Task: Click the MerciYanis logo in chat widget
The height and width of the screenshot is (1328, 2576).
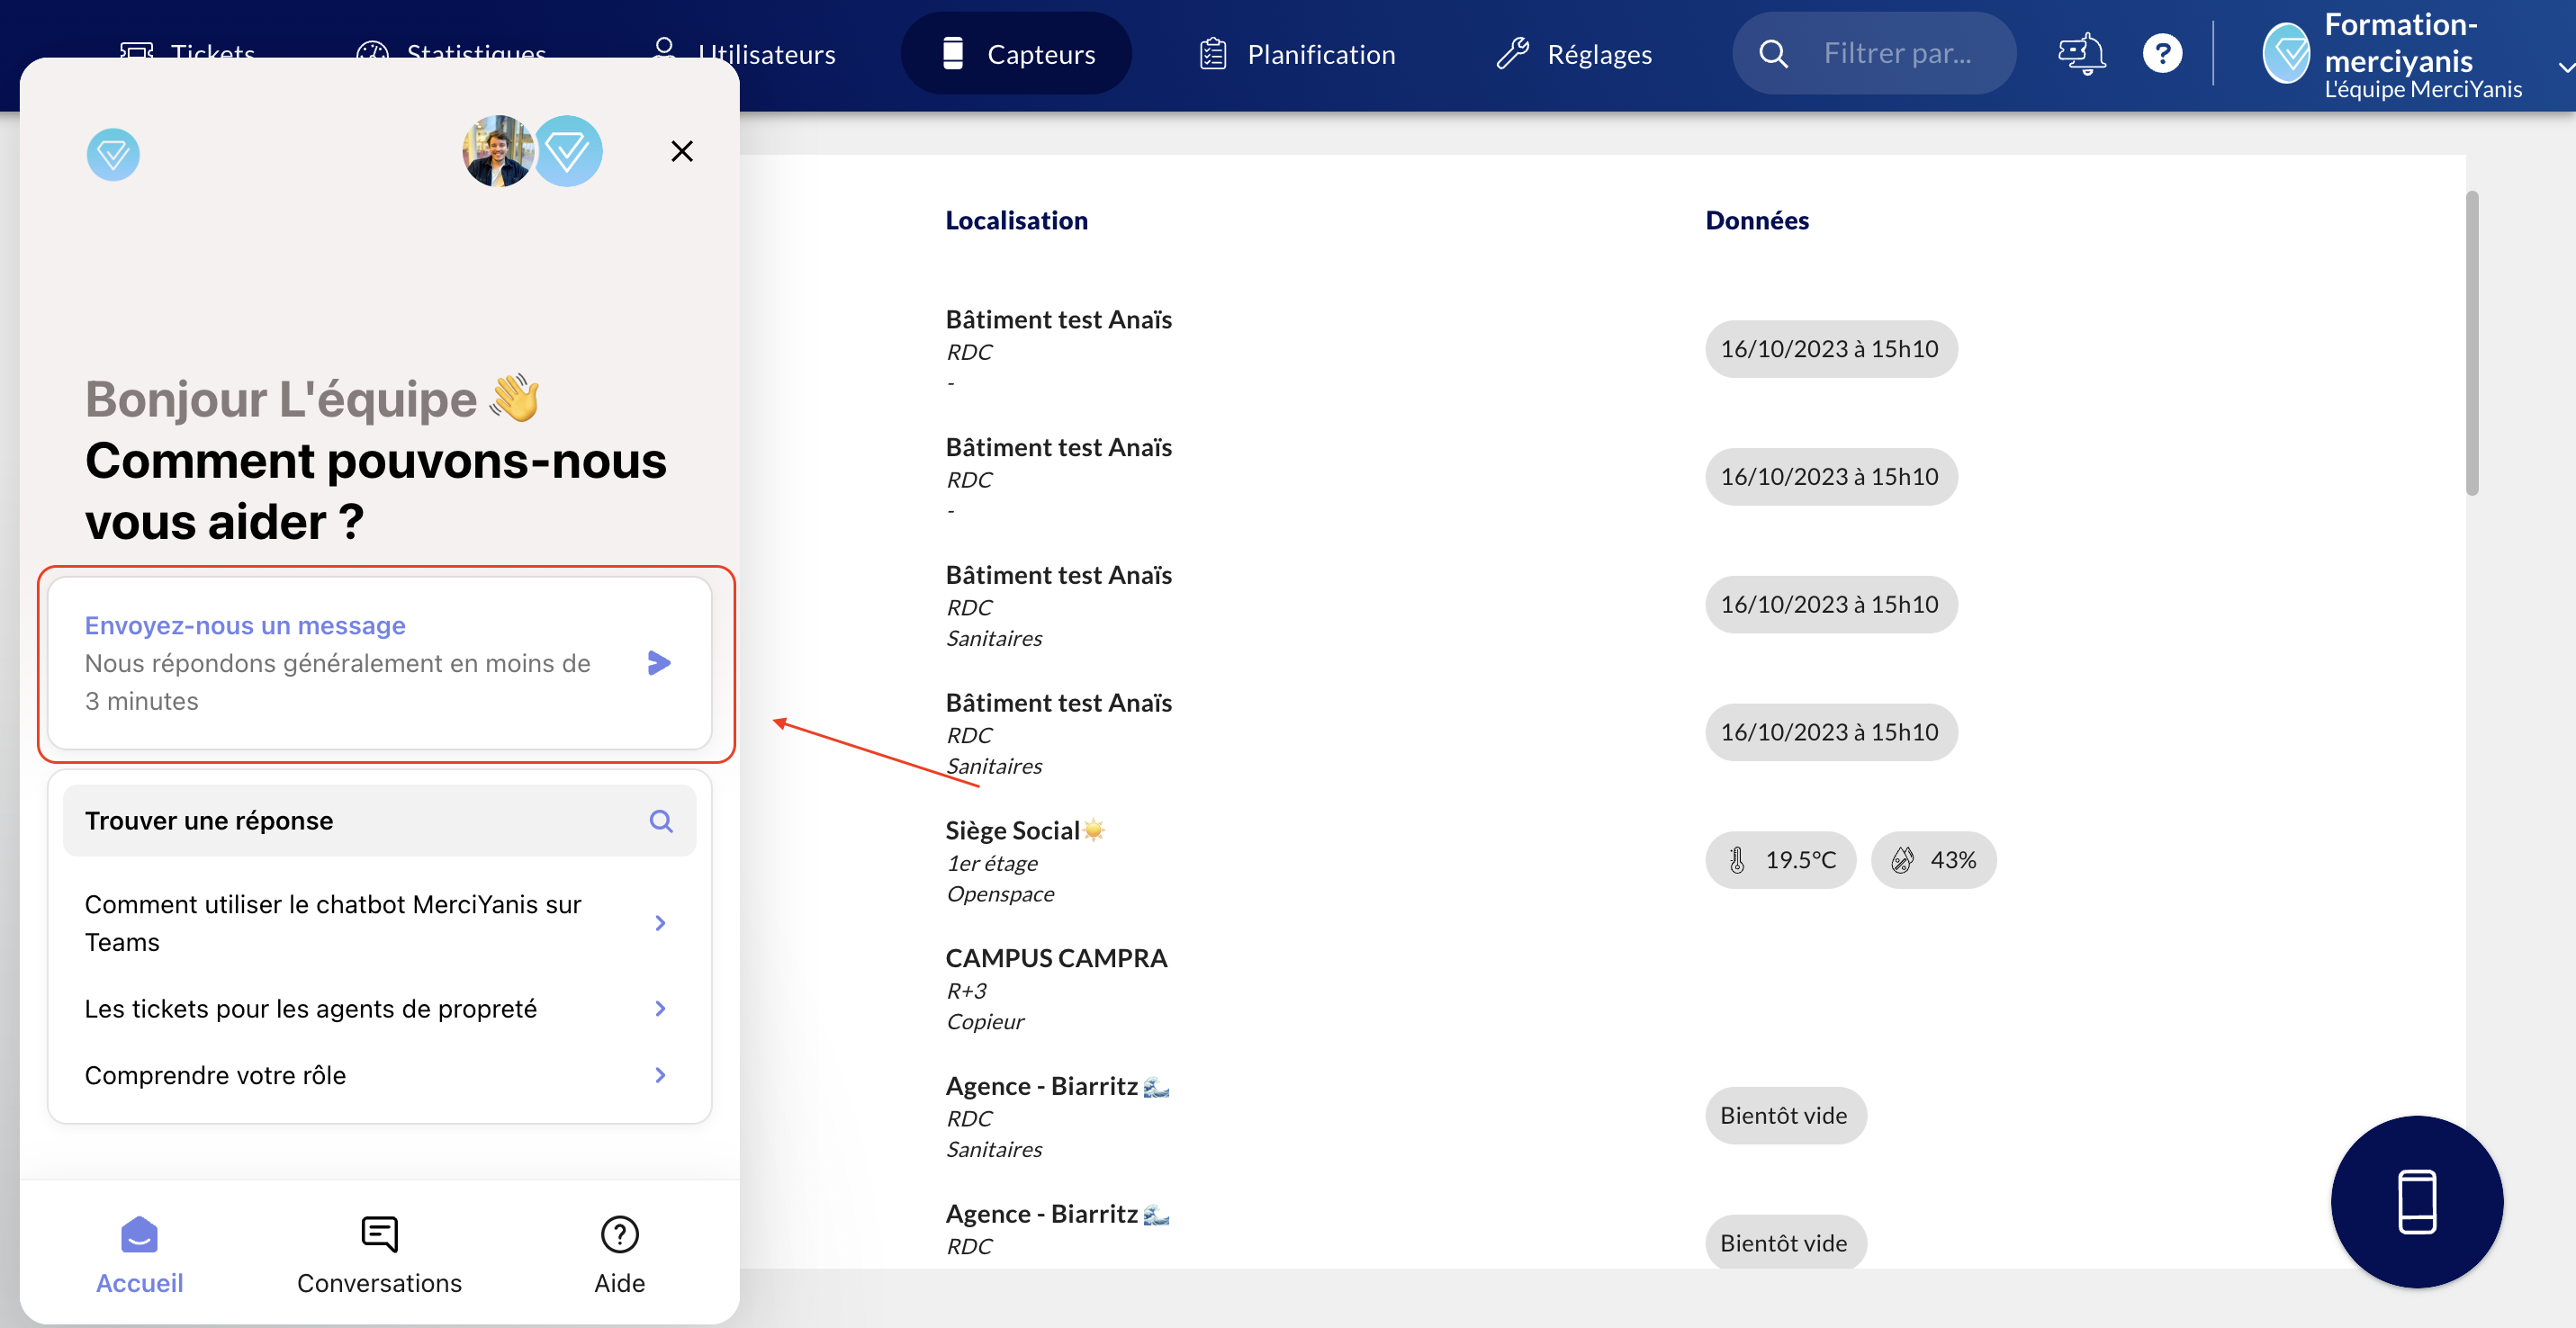Action: (x=113, y=154)
